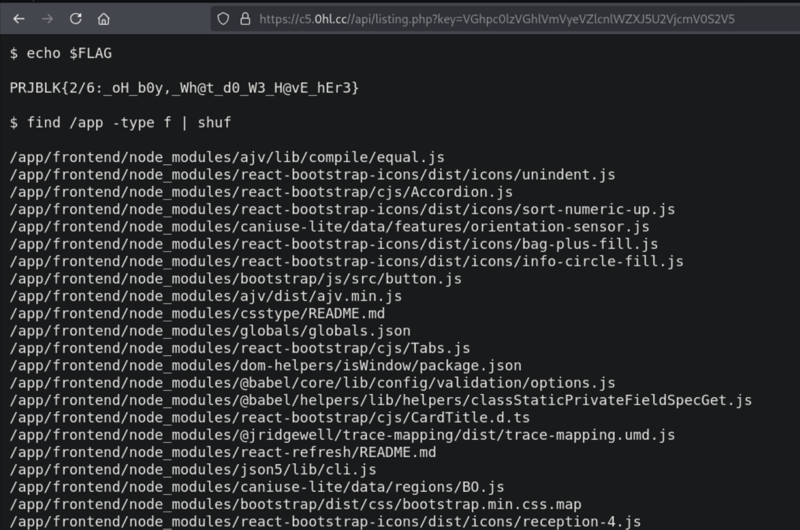Click the 'find /app -type f' command
The width and height of the screenshot is (800, 530).
pyautogui.click(x=120, y=123)
